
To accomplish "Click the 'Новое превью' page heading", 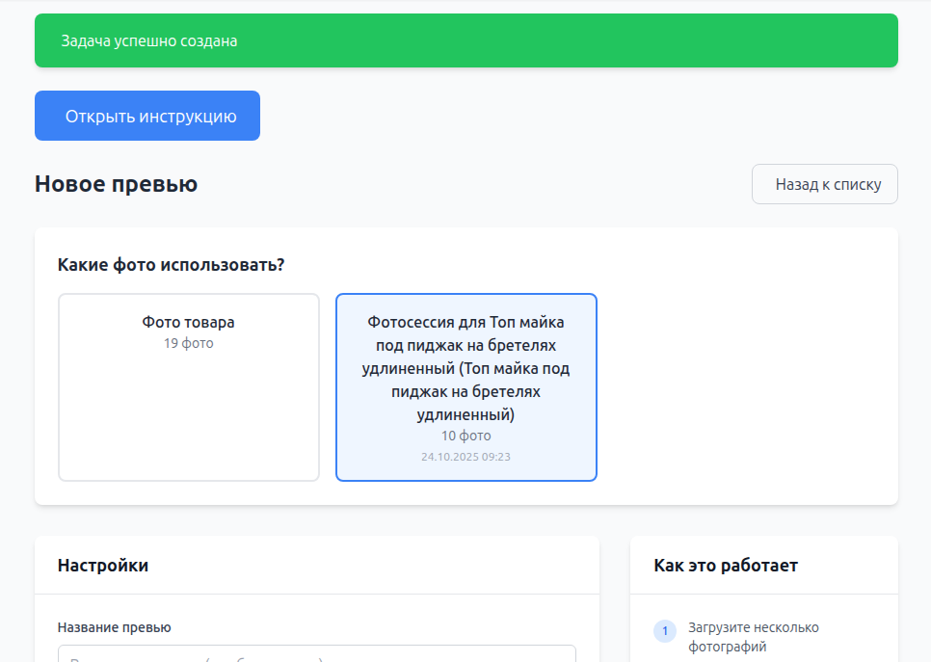I will click(116, 184).
